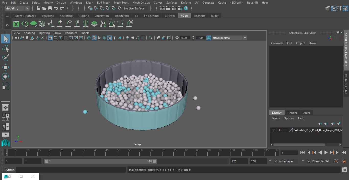The width and height of the screenshot is (349, 180).
Task: Toggle the sRGB gamma view transform button
Action: click(209, 38)
